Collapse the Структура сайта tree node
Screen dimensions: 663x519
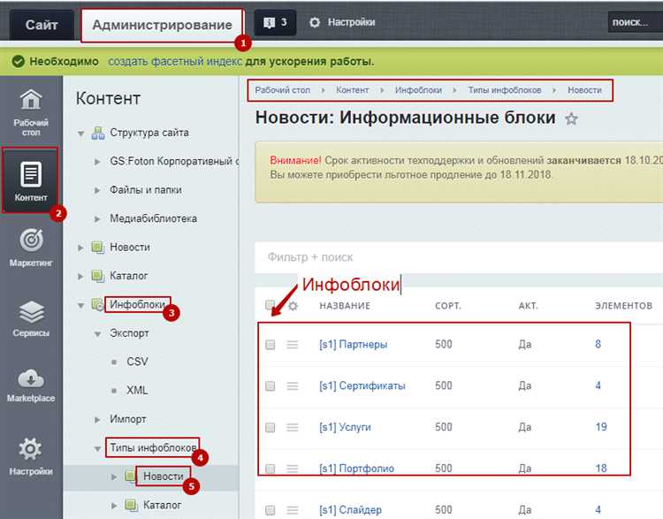point(80,134)
